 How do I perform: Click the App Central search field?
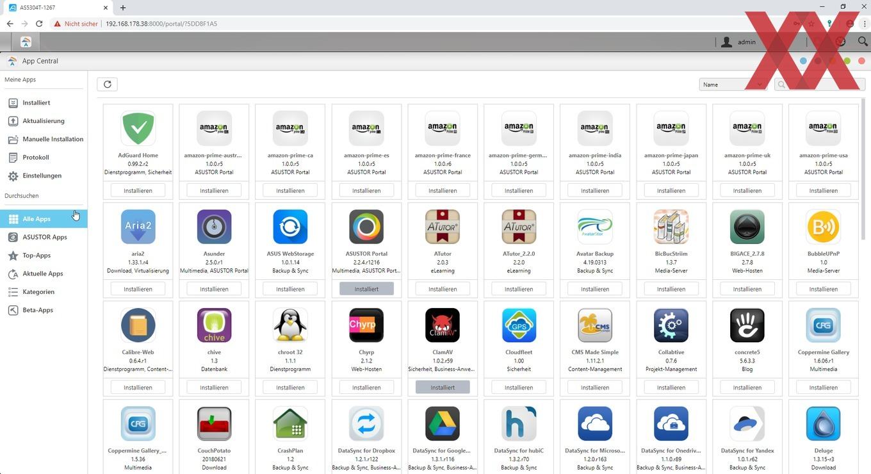pos(819,85)
